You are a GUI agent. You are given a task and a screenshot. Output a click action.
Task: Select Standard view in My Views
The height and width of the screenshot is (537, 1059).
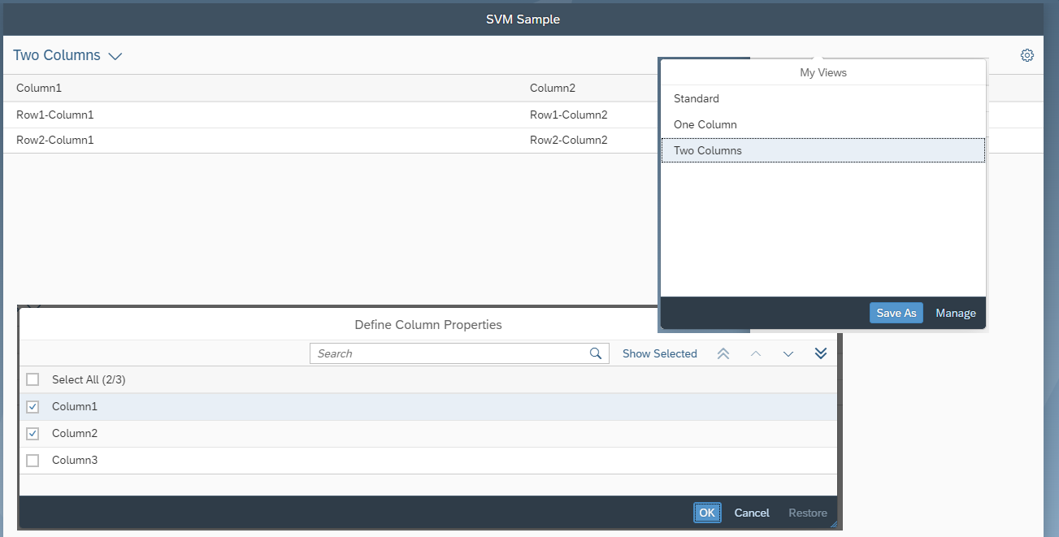823,98
